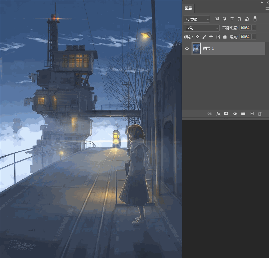Filter layers by adjustment layer icon
The height and width of the screenshot is (258, 269).
coord(224,19)
